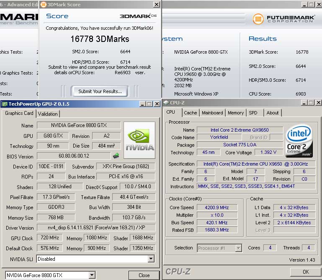Close the GPU-Z window
This screenshot has width=322, height=280.
pos(157,104)
